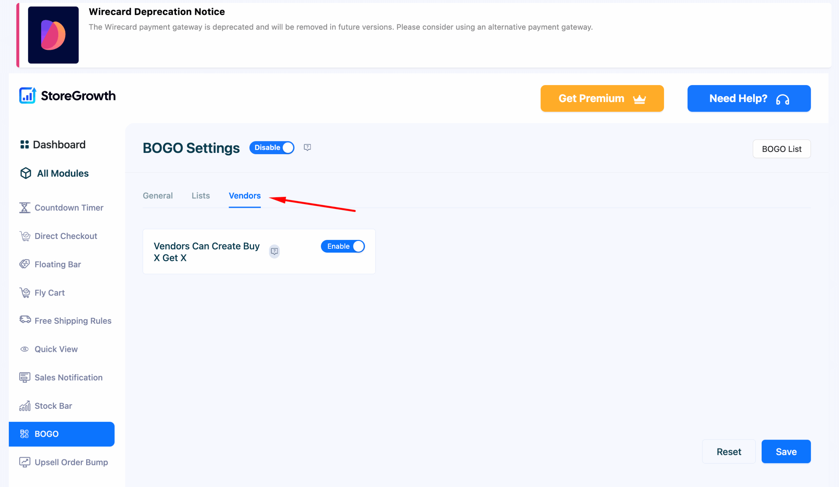Toggle the BOGO Settings Disable switch
The width and height of the screenshot is (839, 487).
pyautogui.click(x=272, y=148)
